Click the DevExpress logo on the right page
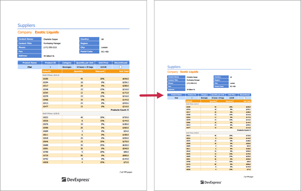This screenshot has height=191, width=301. point(211,183)
